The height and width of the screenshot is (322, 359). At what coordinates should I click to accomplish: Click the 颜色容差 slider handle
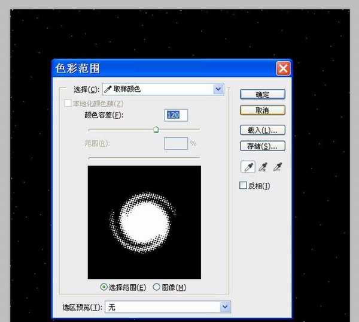[x=156, y=128]
